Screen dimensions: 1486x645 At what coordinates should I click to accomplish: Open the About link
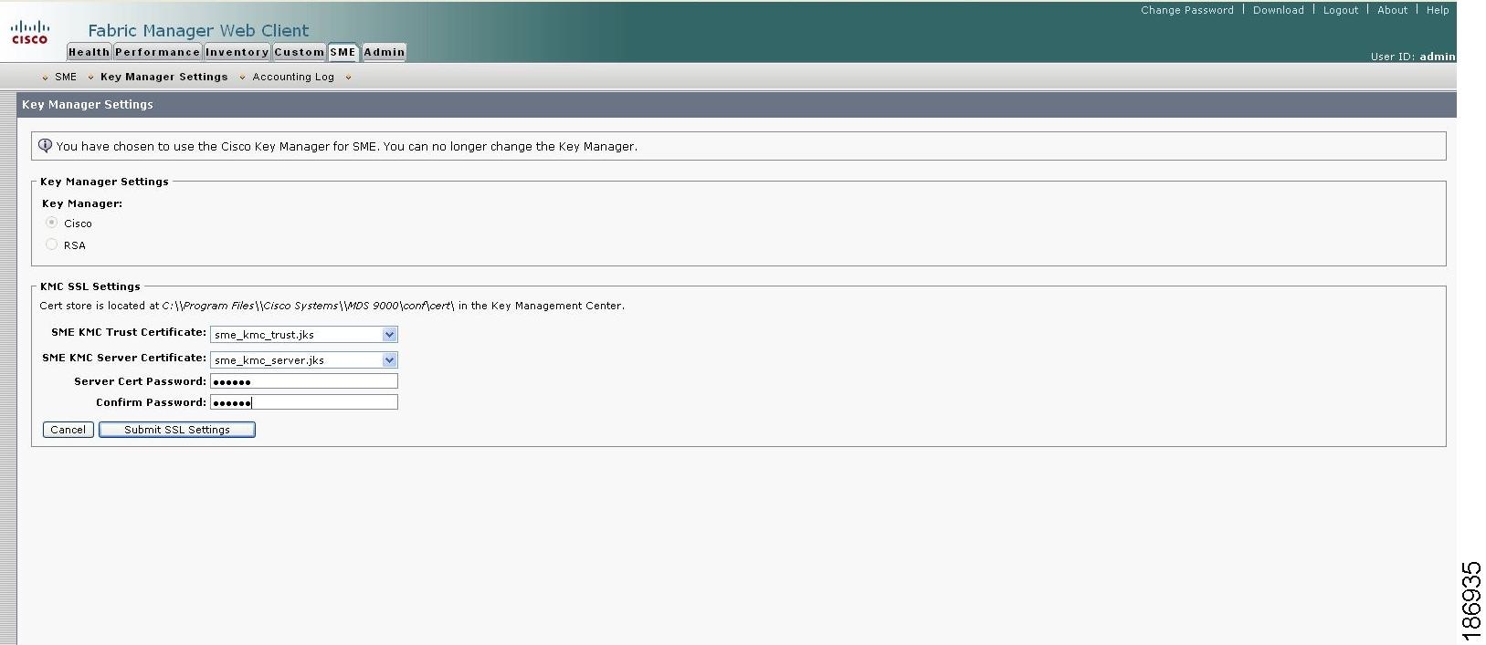1392,10
